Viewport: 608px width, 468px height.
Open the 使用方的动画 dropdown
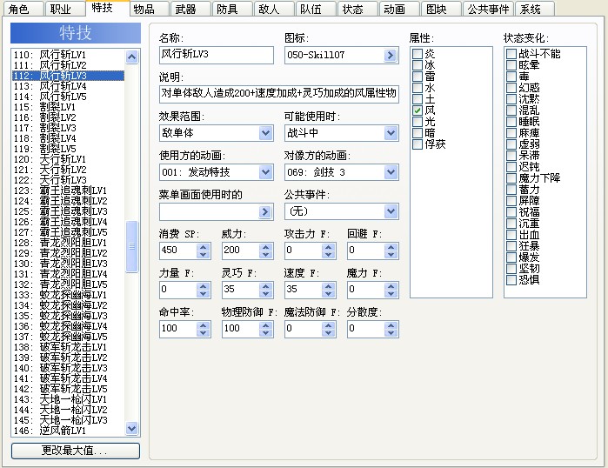point(265,172)
